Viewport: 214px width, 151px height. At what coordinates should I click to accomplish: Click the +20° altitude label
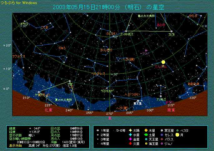[x=7, y=45]
